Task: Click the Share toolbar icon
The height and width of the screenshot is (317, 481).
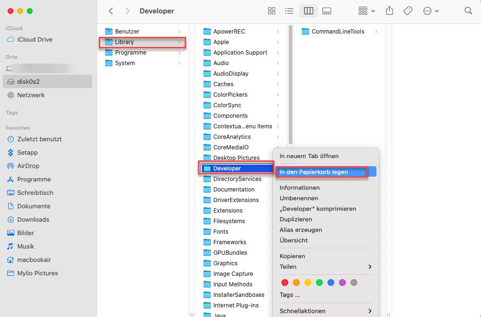Action: [x=389, y=11]
